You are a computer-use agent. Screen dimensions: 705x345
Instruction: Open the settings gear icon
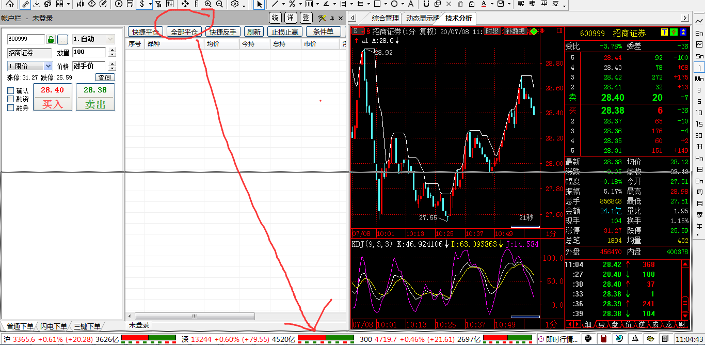(x=235, y=4)
